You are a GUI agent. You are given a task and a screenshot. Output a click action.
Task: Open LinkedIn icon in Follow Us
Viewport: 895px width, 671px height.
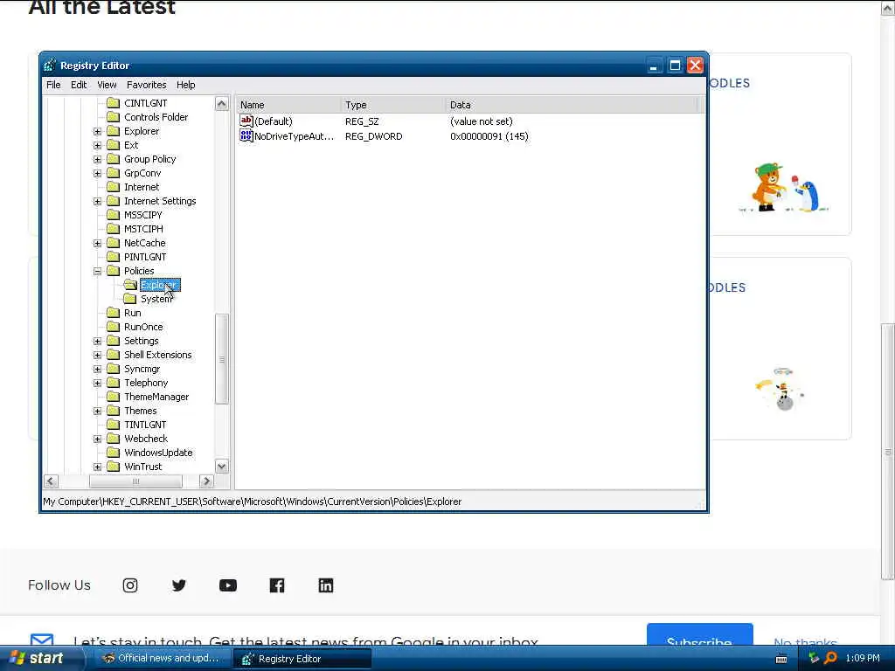click(326, 585)
